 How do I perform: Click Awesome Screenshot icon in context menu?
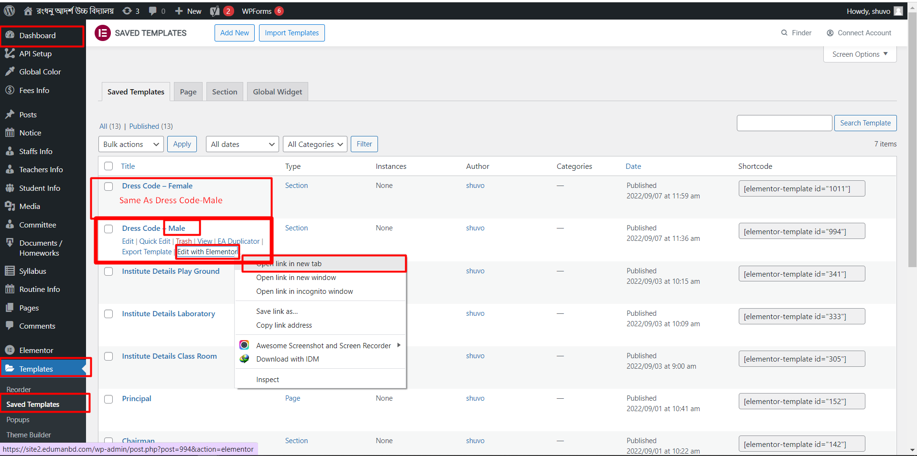pos(244,345)
